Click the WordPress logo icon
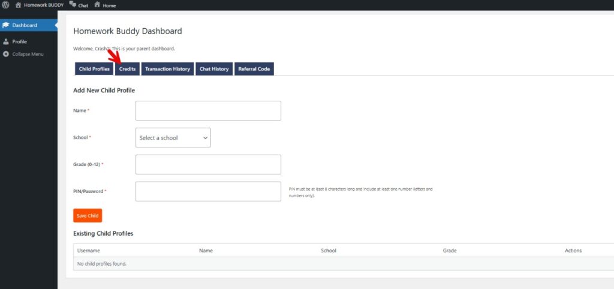This screenshot has height=289, width=614. [x=5, y=5]
